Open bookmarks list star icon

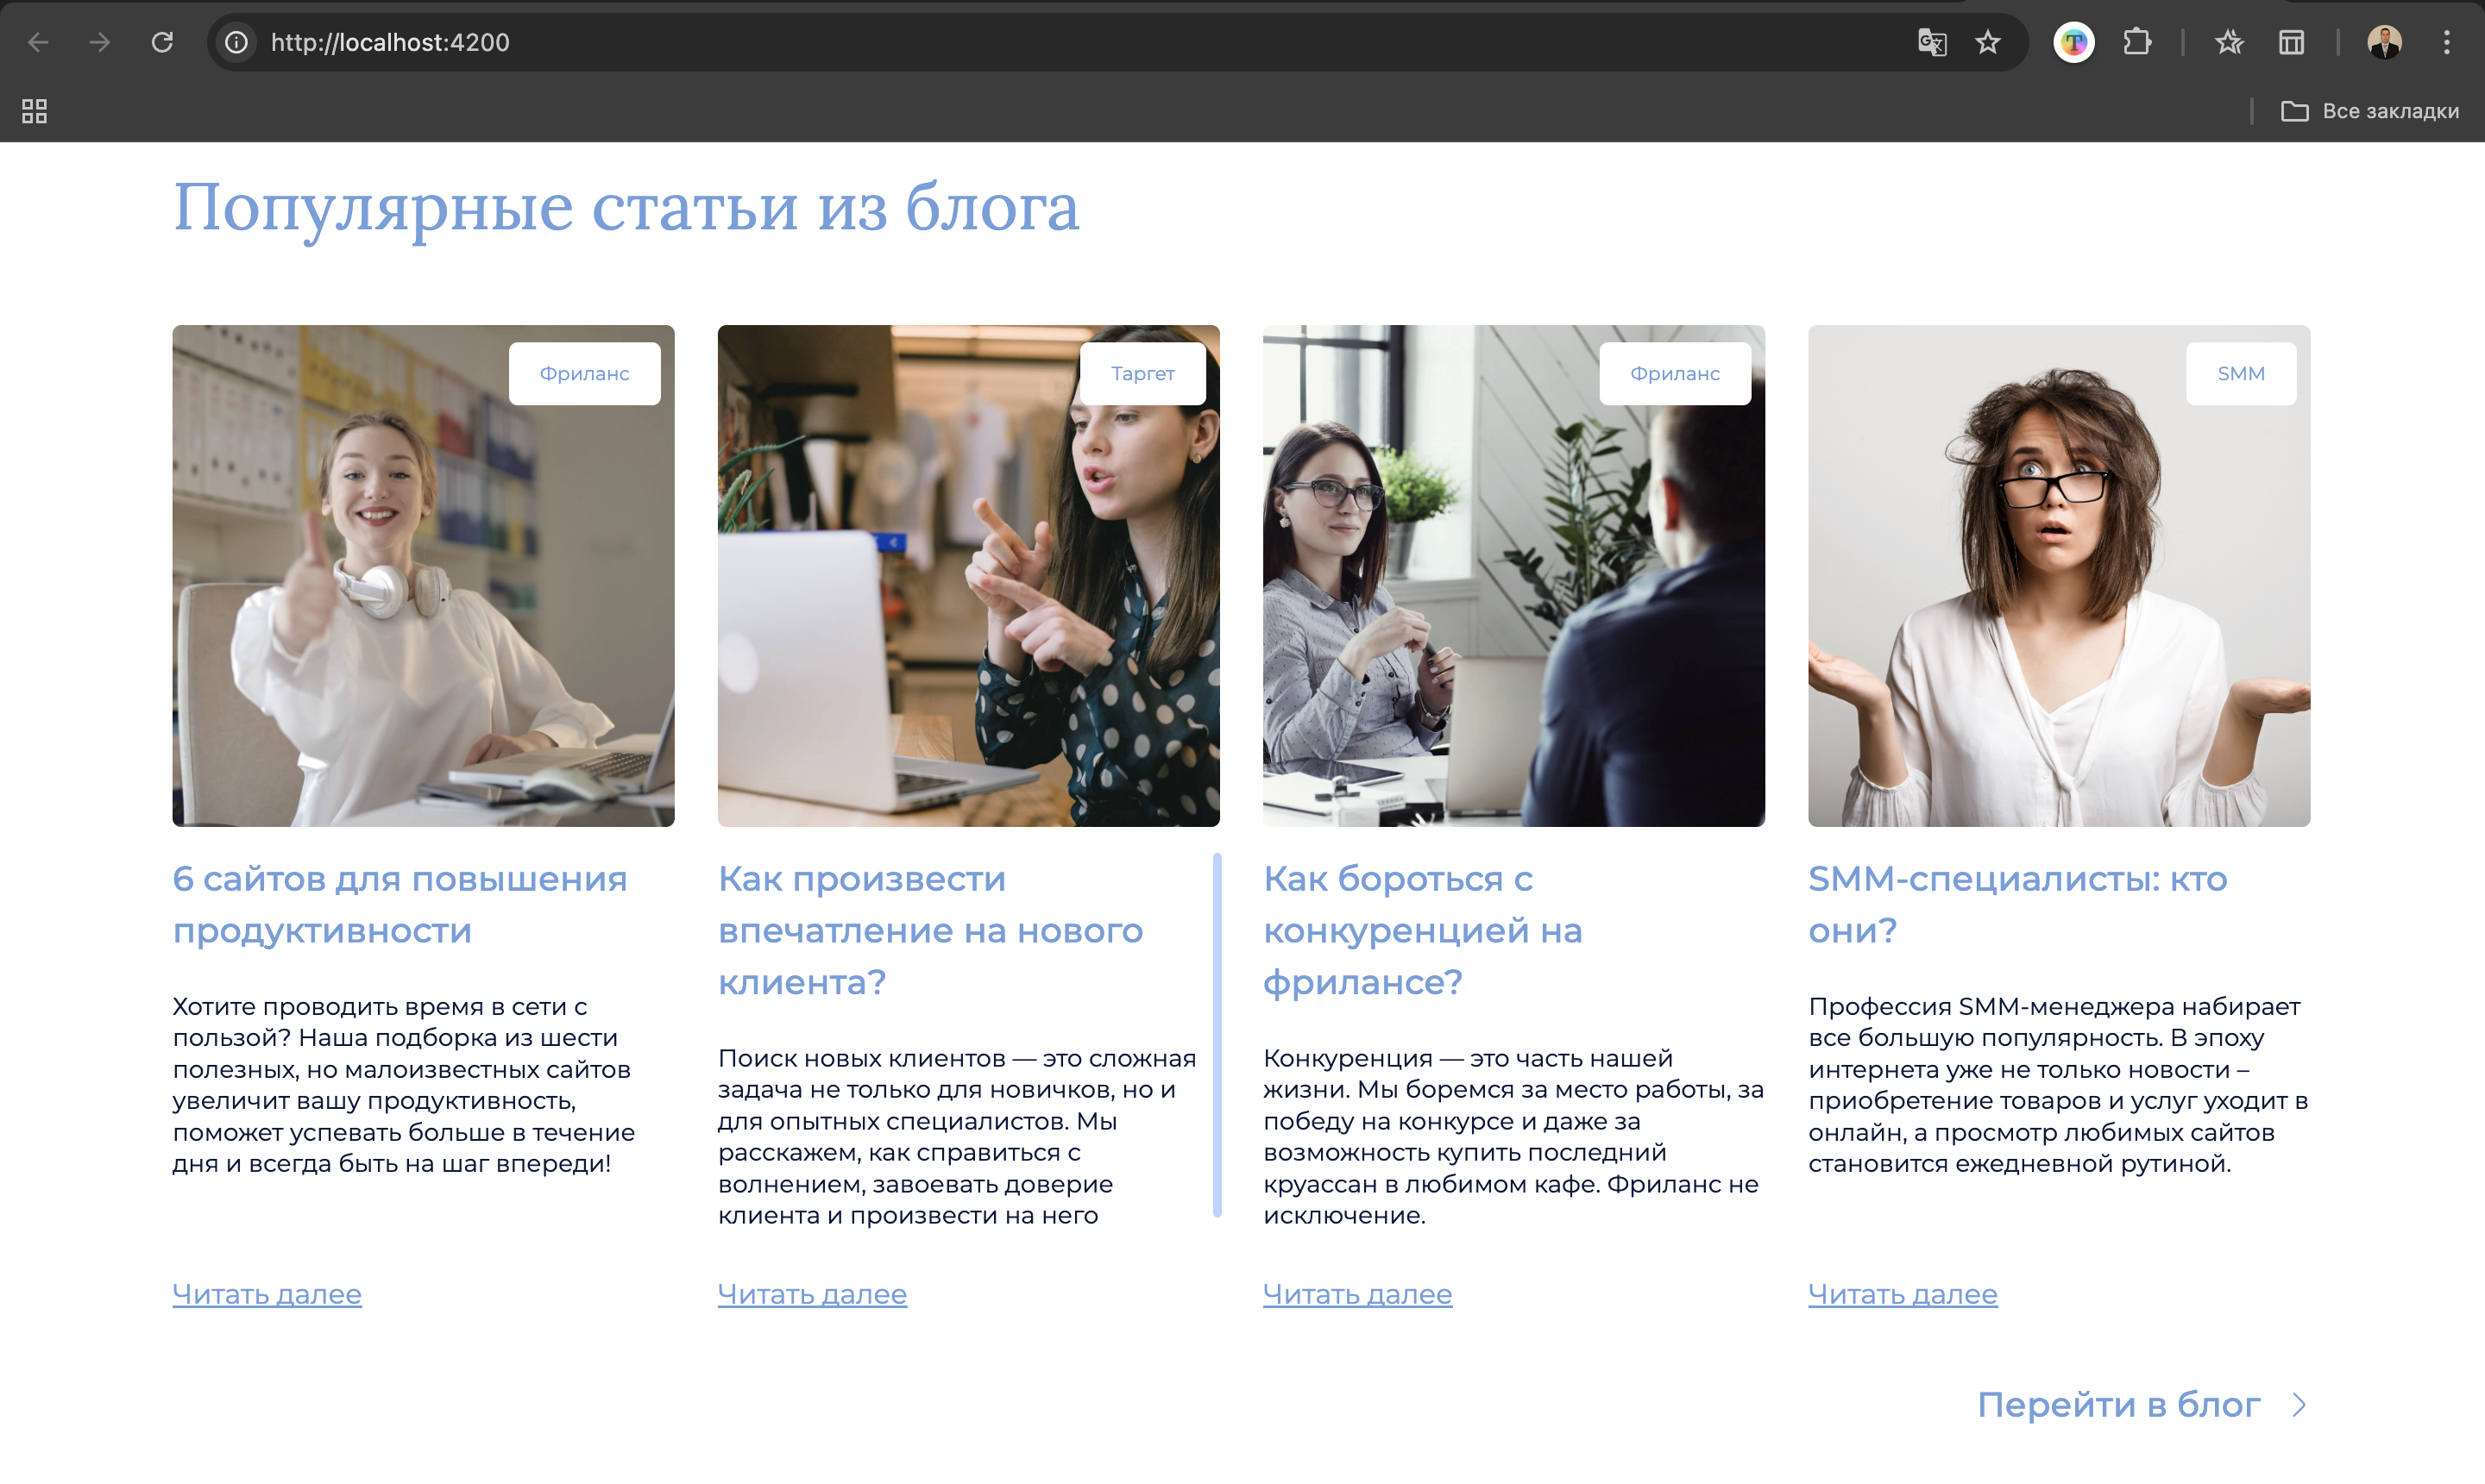(2229, 42)
